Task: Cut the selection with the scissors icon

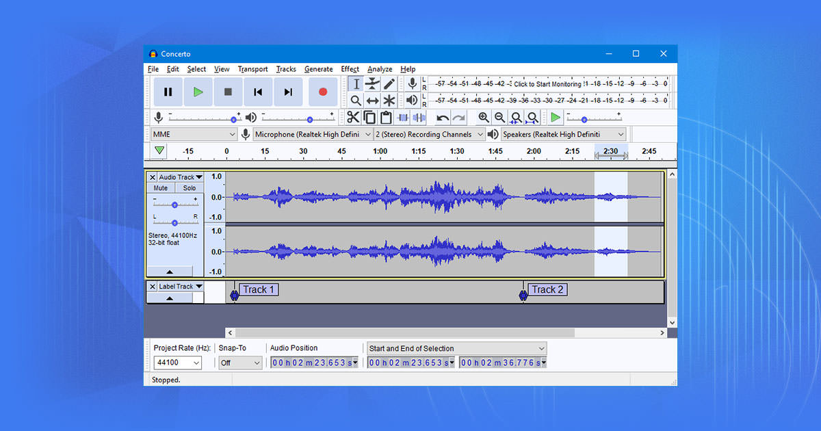Action: point(353,118)
